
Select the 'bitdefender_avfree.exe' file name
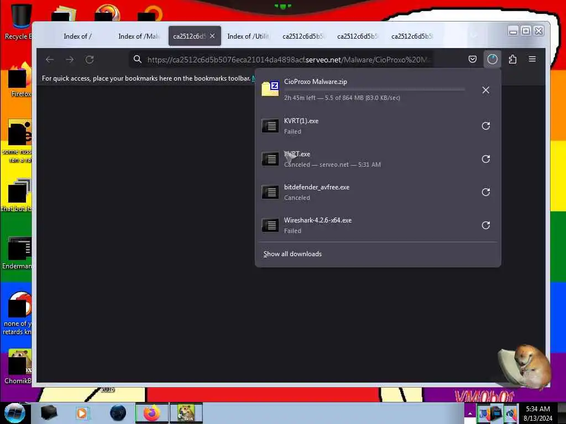[317, 187]
